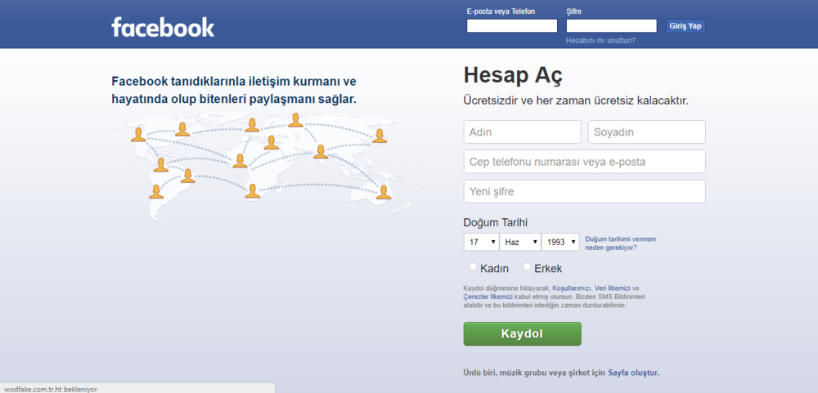Click the Doğum Tarihi label
The width and height of the screenshot is (818, 393).
(496, 222)
